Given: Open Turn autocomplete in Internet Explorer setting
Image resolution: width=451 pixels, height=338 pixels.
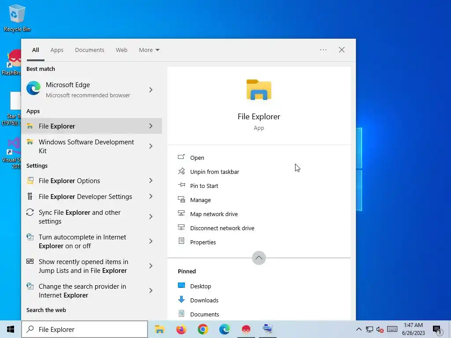Looking at the screenshot, I should pos(92,242).
